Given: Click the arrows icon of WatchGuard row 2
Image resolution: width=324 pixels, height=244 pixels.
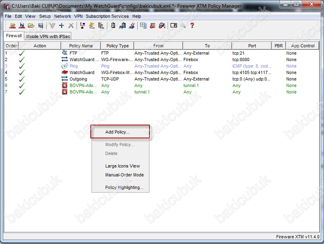Looking at the screenshot, I should (x=65, y=59).
